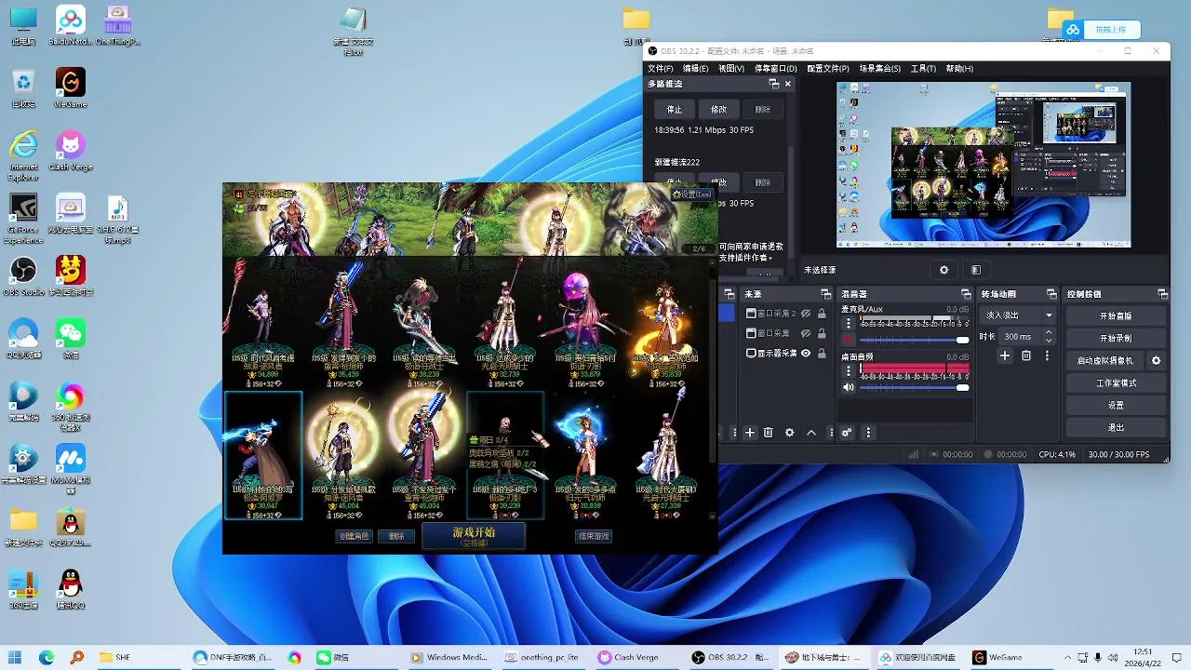Viewport: 1191px width, 670px height.
Task: Add a transition with plus icon
Action: [x=1005, y=355]
